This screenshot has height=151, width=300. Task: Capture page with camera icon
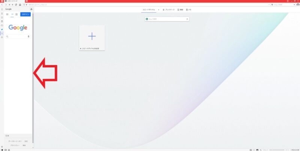[x=250, y=150]
